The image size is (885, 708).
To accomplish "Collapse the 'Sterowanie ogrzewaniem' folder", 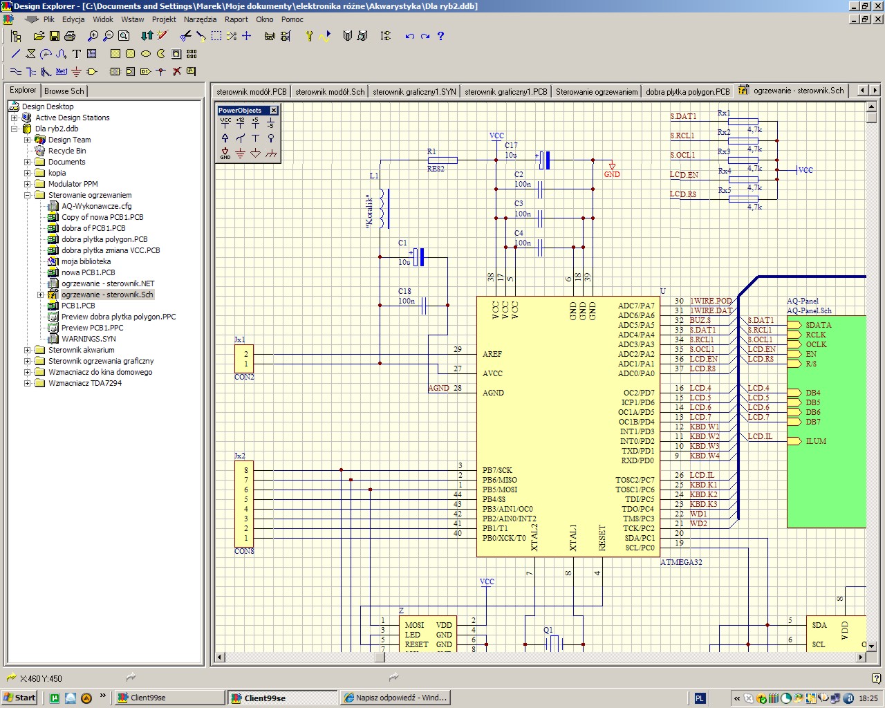I will click(28, 195).
